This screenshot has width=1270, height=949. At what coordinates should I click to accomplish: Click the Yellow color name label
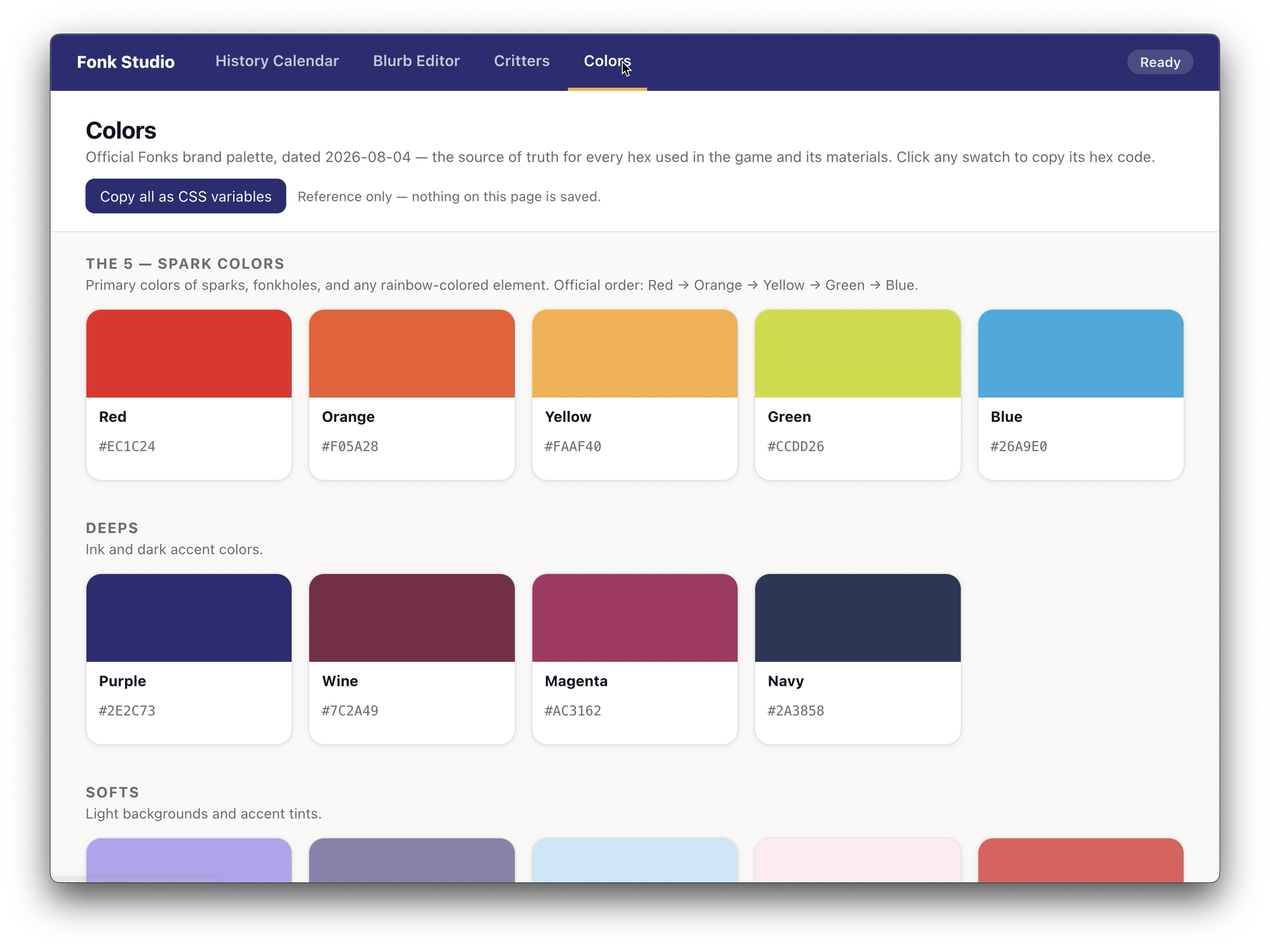(x=568, y=416)
